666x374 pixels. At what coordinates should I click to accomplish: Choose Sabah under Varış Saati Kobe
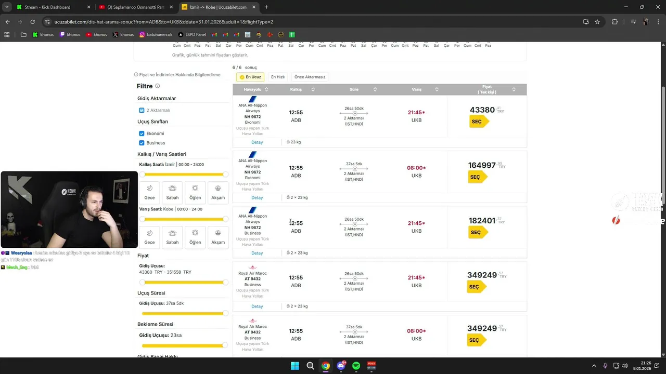click(172, 237)
